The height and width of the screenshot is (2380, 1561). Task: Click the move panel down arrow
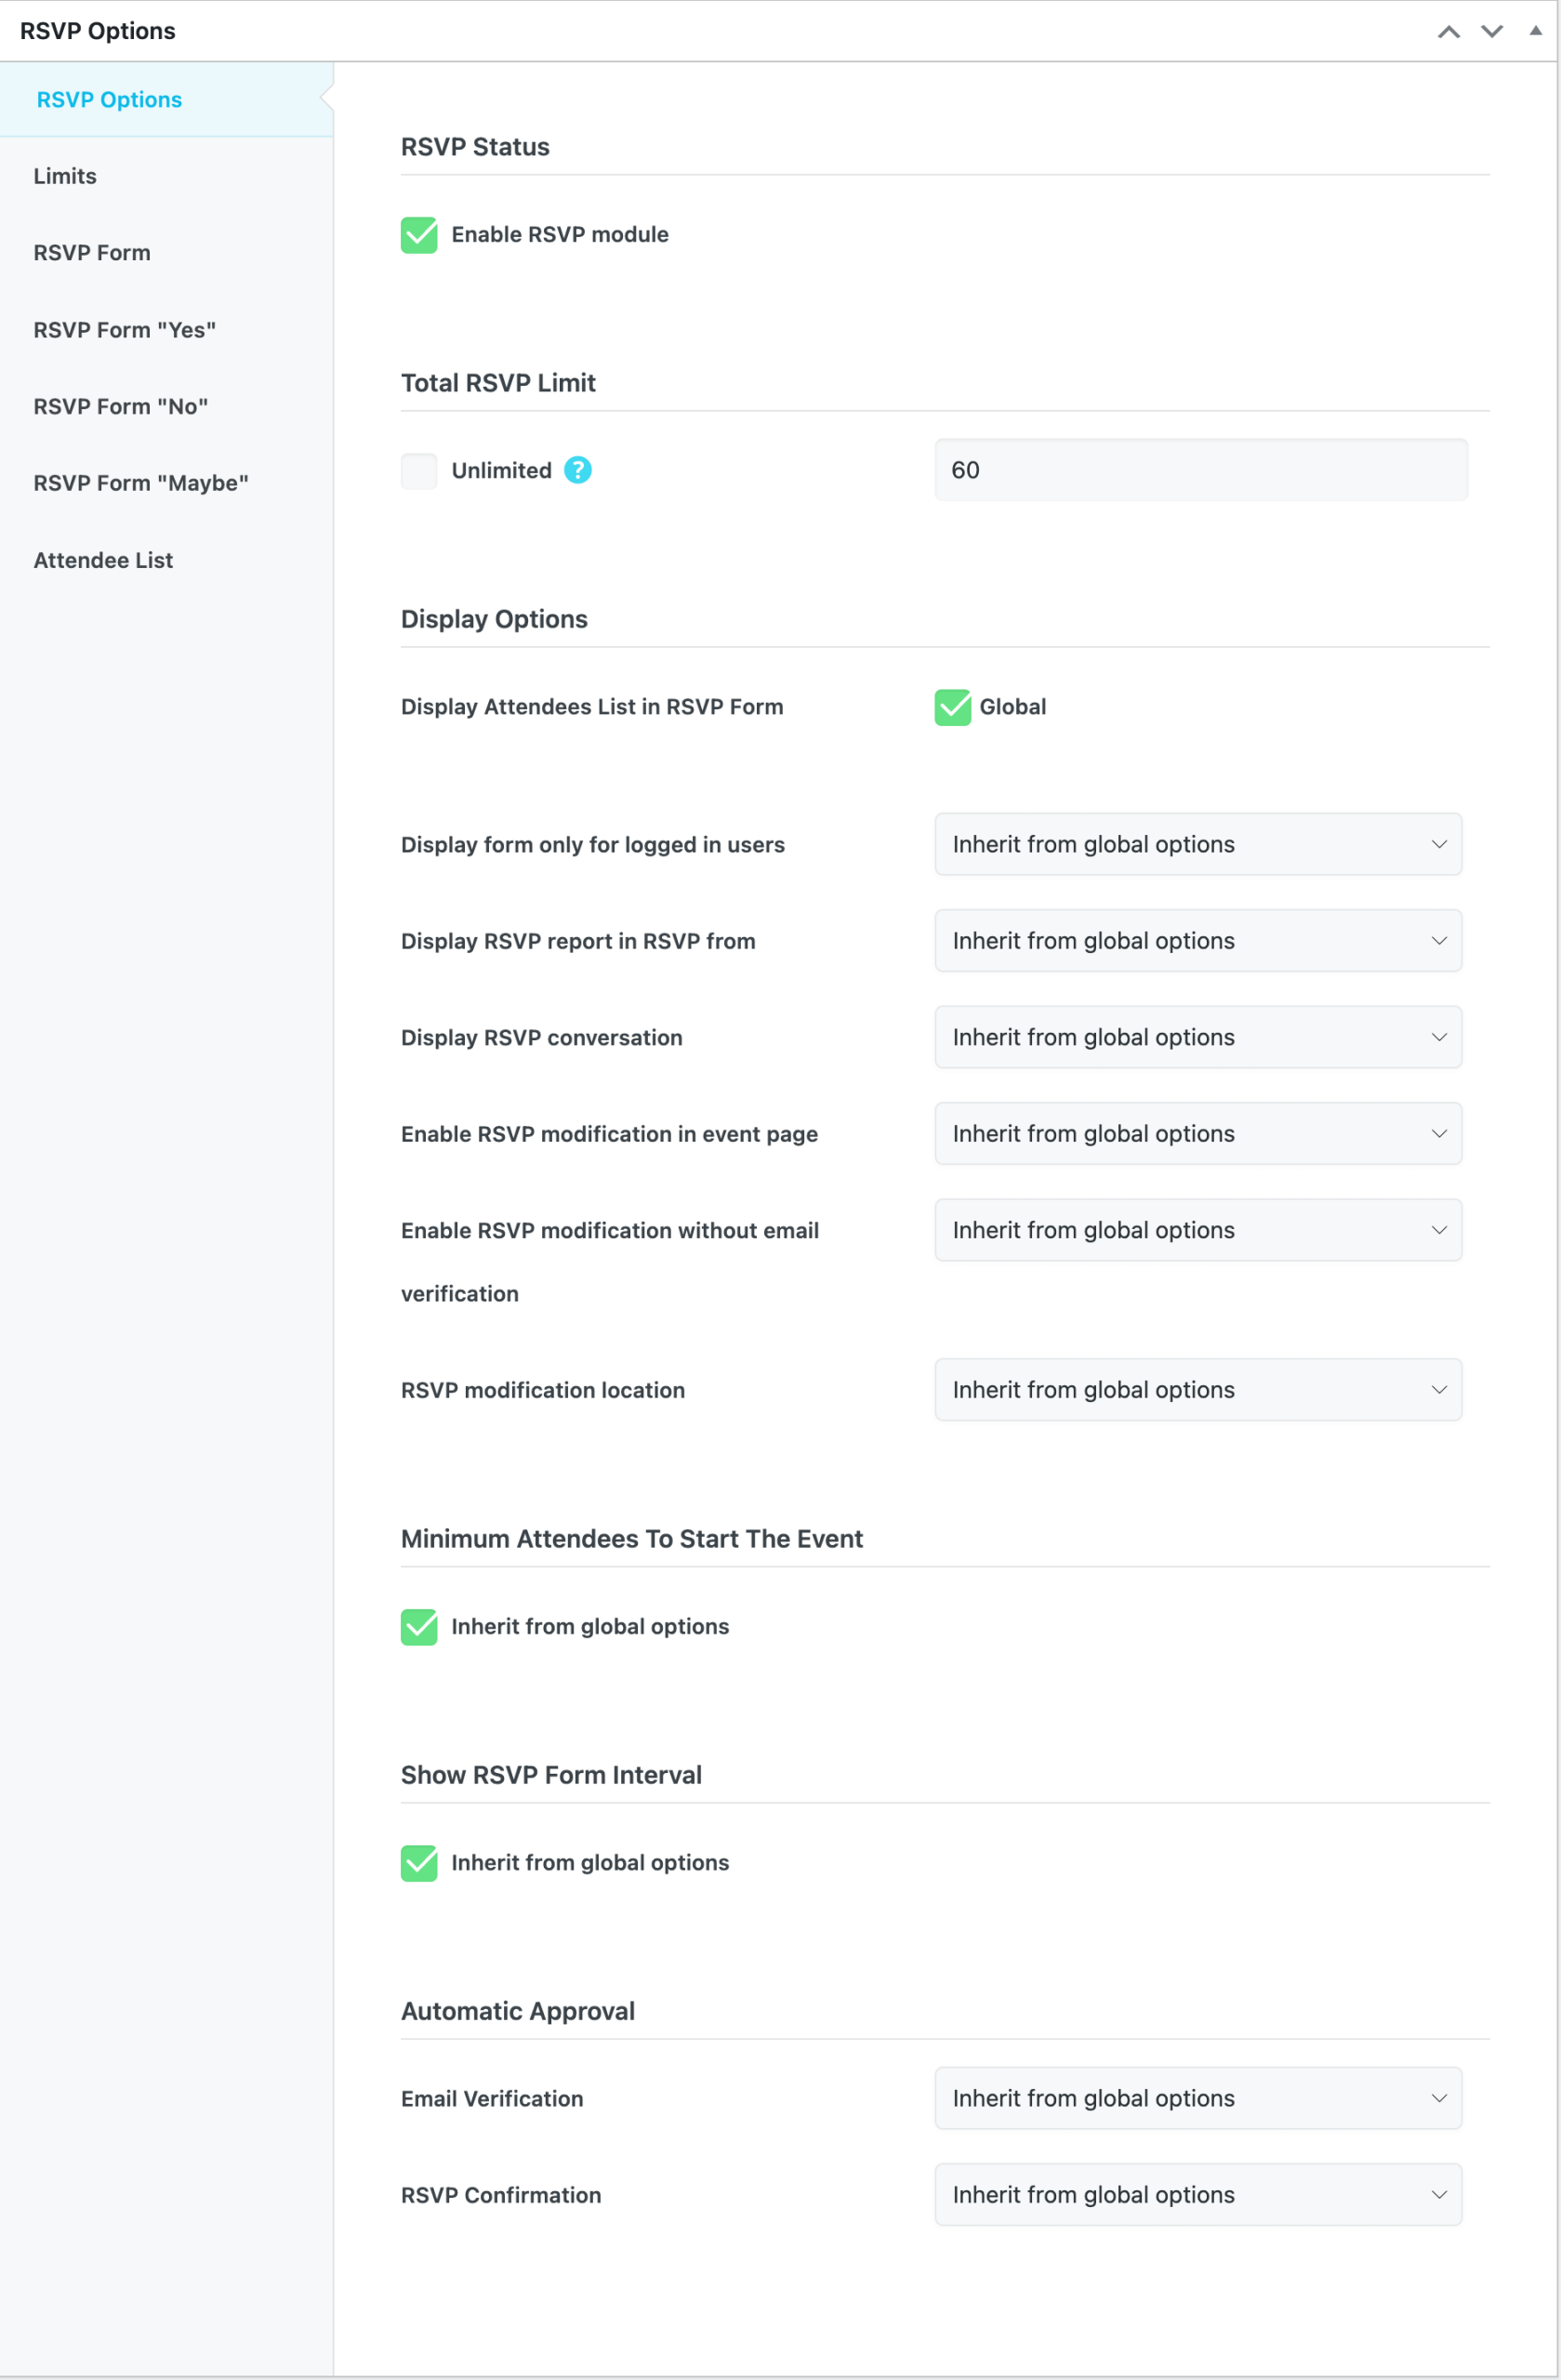pos(1491,31)
